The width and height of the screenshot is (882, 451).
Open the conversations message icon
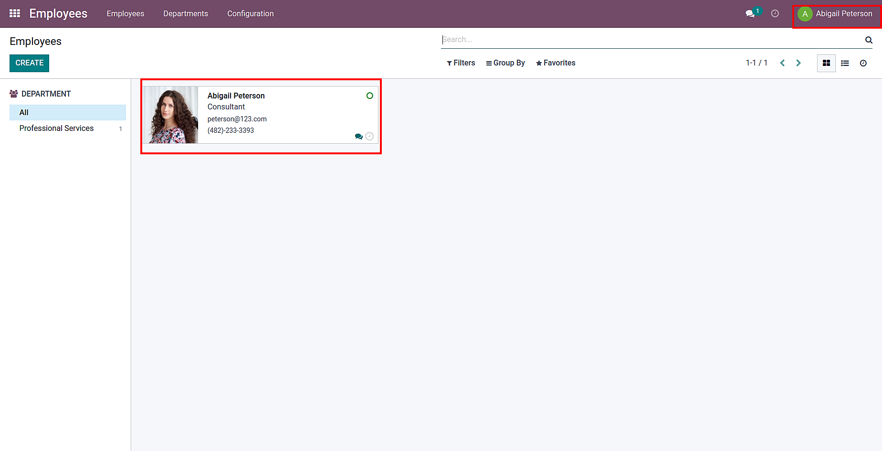tap(750, 13)
